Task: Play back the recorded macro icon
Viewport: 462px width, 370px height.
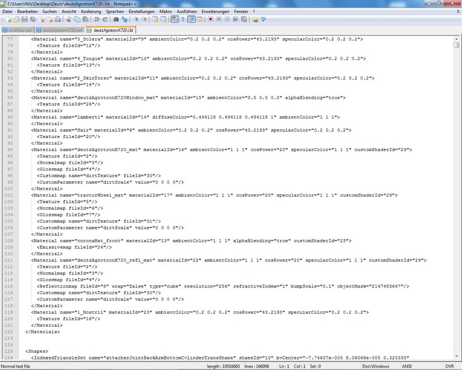Action: pyautogui.click(x=227, y=20)
